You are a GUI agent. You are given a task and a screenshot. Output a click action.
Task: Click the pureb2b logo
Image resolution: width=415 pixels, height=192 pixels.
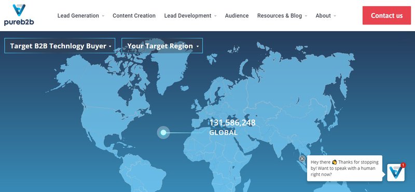pyautogui.click(x=19, y=15)
